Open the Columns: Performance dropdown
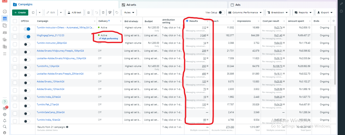345x135 pixels. (x=245, y=13)
